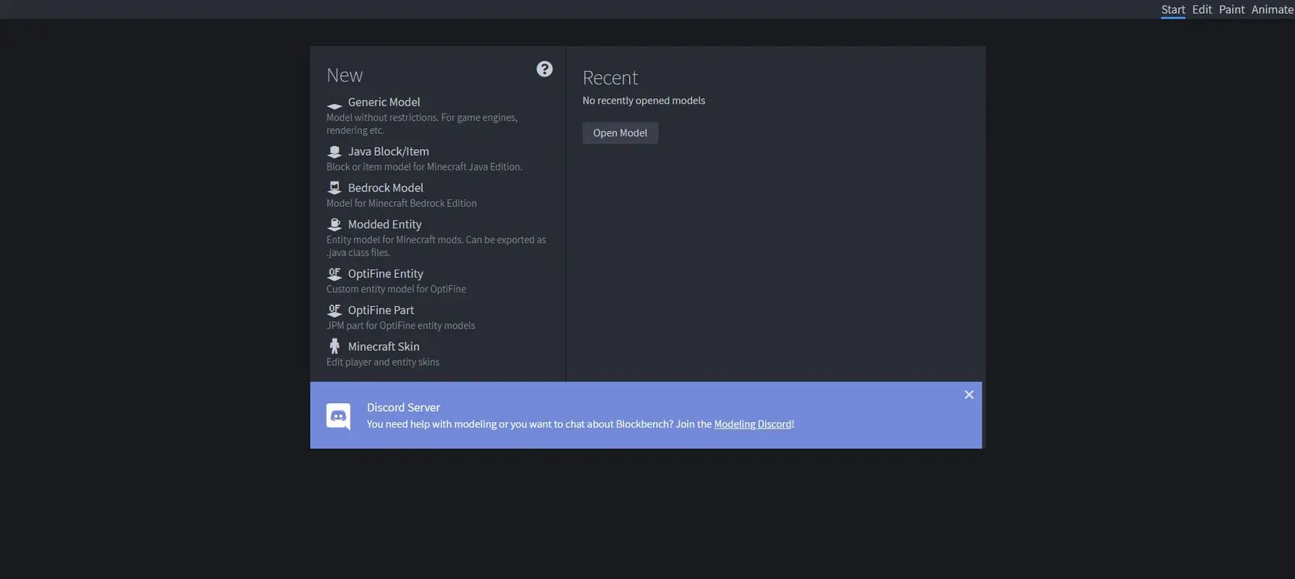The height and width of the screenshot is (579, 1295).
Task: Follow the Modeling Discord link
Action: (752, 424)
